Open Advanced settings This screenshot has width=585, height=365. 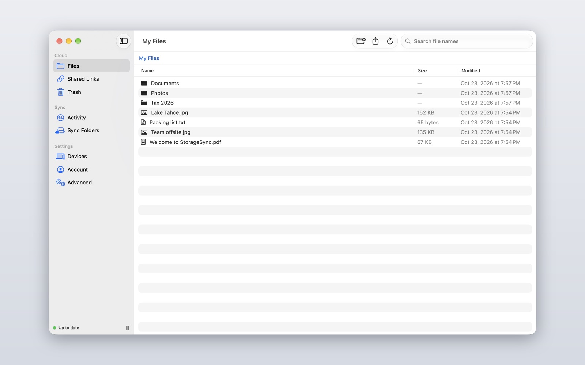91,182
